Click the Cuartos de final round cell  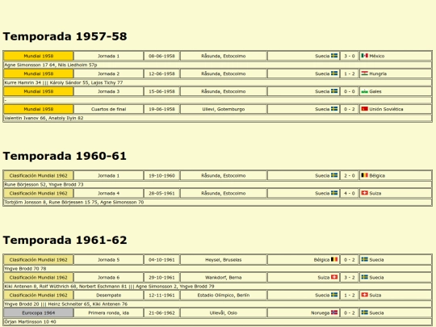[x=108, y=109]
